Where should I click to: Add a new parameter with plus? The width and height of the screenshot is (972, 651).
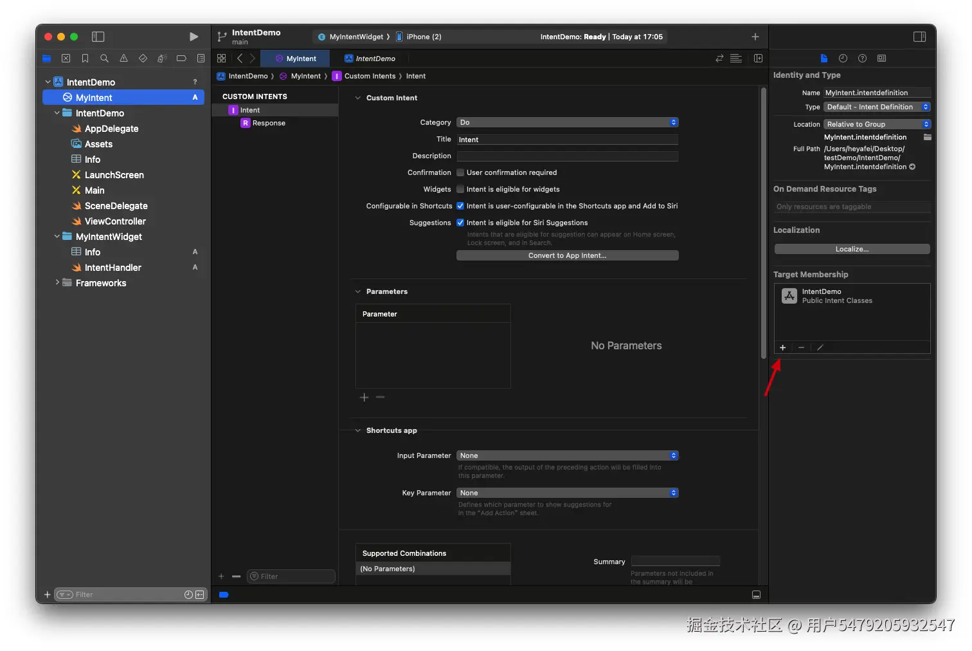[x=364, y=398]
